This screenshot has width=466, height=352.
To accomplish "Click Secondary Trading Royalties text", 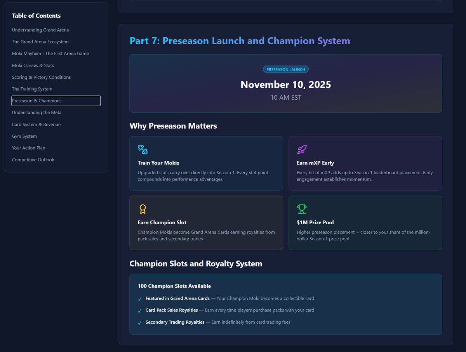I will (x=175, y=322).
